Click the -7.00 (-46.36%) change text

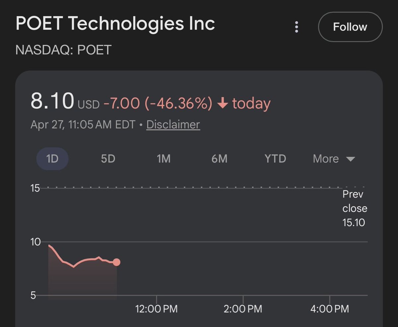pos(158,104)
